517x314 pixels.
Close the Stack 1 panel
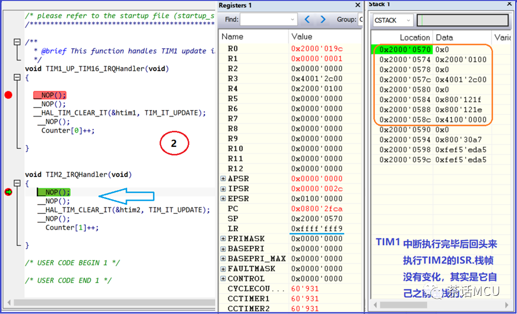(509, 4)
